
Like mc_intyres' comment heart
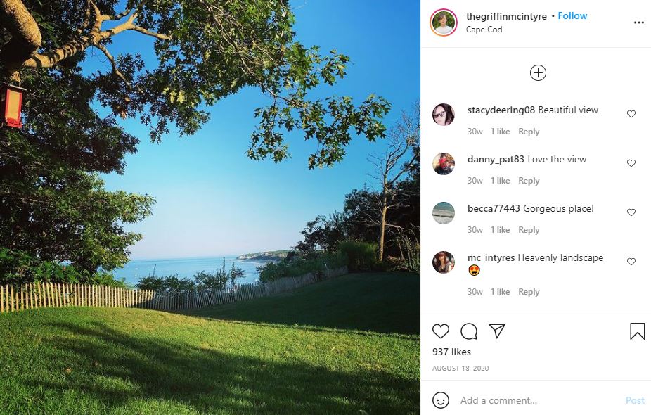pos(631,261)
